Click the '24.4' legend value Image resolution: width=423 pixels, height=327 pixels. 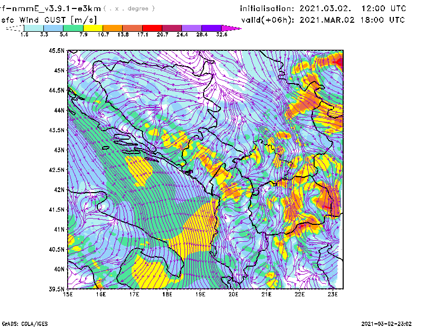pyautogui.click(x=182, y=34)
